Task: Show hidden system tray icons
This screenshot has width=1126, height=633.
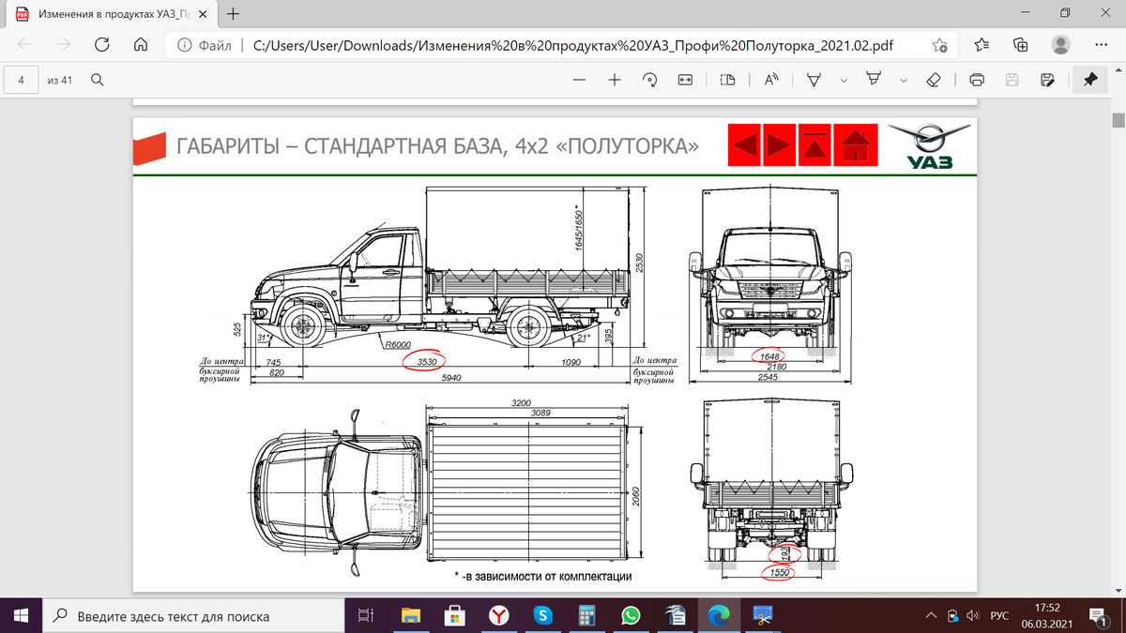Action: click(932, 615)
